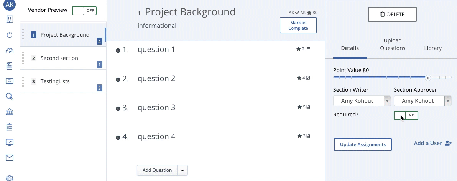Open the dashboard gauge icon in the sidebar
The image size is (457, 181).
click(x=10, y=51)
